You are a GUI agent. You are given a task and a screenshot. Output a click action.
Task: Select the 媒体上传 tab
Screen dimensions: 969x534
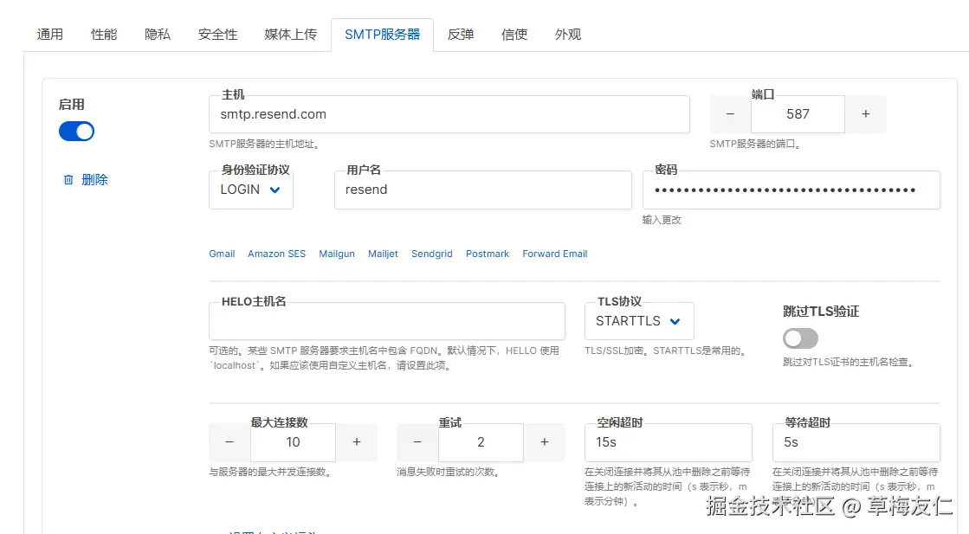[290, 35]
